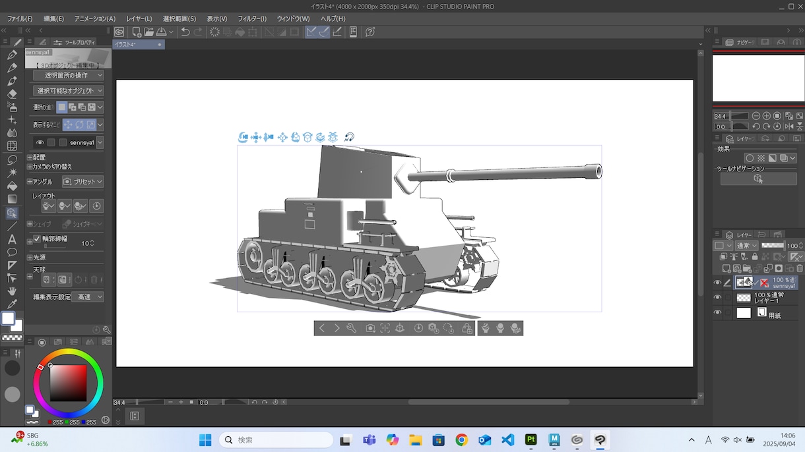Select the Fill bucket tool
The width and height of the screenshot is (805, 452).
point(12,186)
